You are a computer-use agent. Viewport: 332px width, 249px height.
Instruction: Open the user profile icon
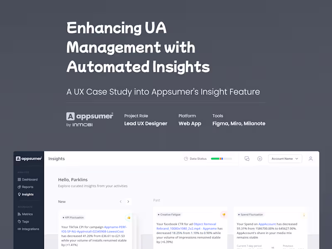pos(311,159)
